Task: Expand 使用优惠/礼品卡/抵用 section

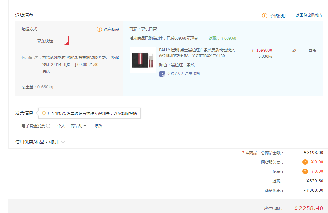Action: [x=40, y=142]
